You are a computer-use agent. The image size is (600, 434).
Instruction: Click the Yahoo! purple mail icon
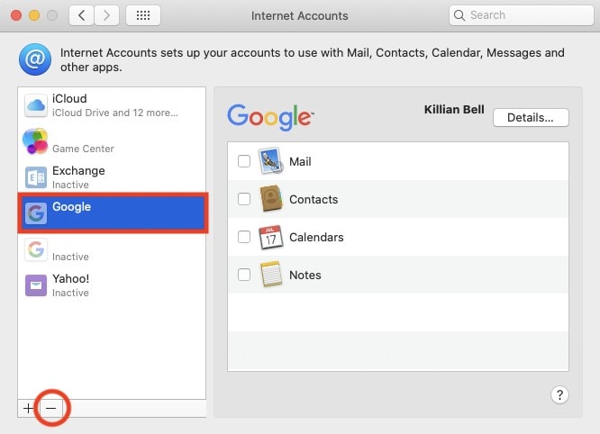click(36, 285)
